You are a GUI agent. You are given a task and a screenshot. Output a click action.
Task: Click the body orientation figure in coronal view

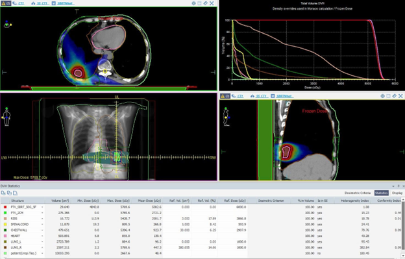tap(6, 116)
